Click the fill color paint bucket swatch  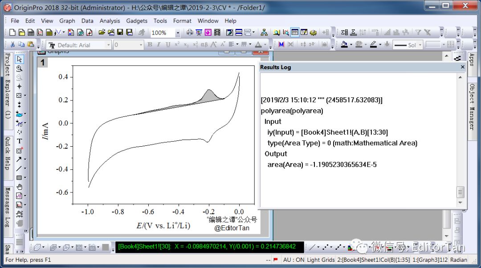pos(344,45)
